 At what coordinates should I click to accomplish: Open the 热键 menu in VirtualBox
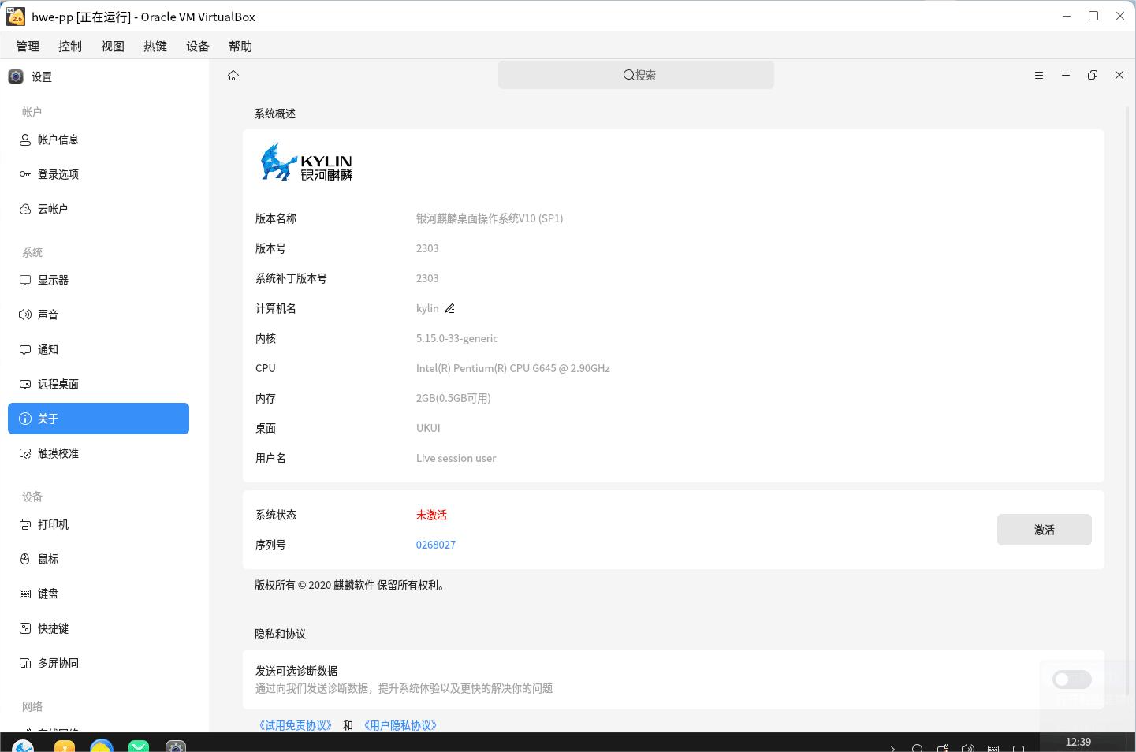tap(155, 47)
